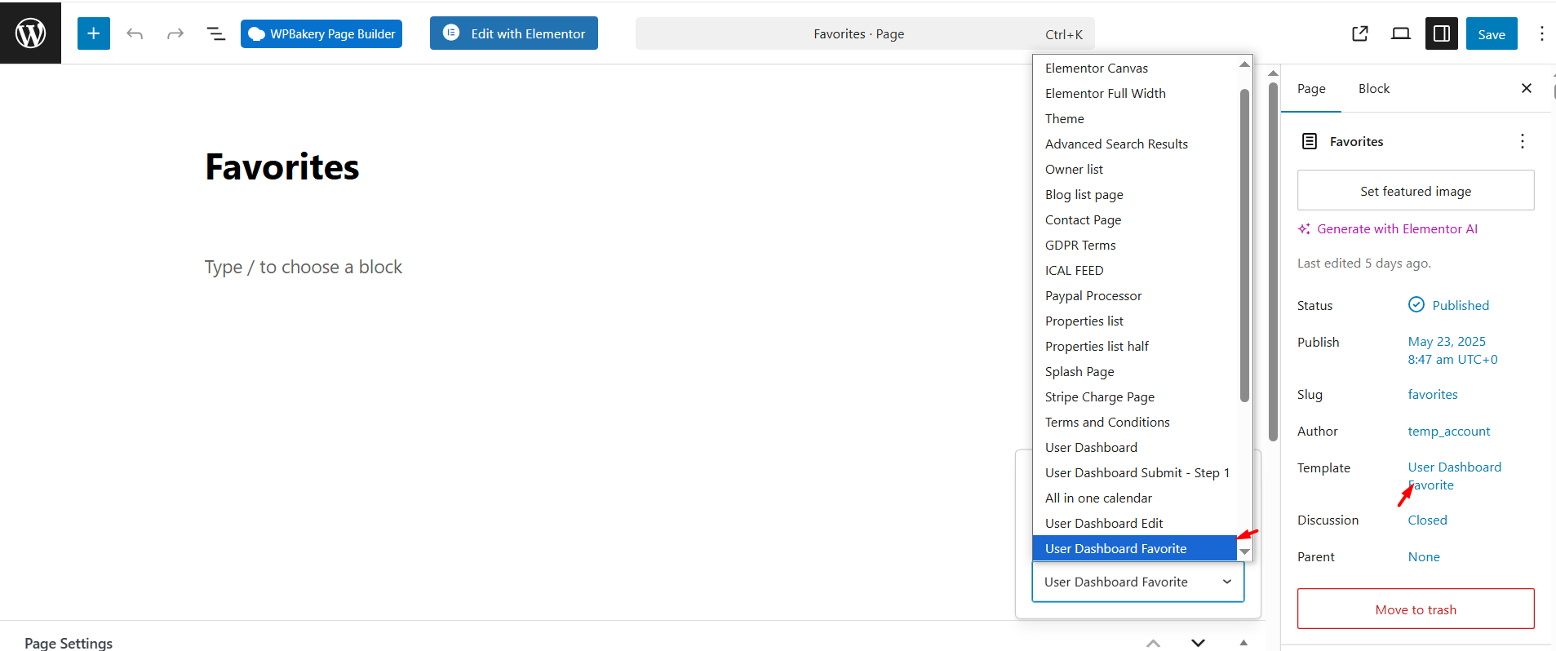The height and width of the screenshot is (651, 1556).
Task: Click the WordPress logo icon
Action: 30,33
